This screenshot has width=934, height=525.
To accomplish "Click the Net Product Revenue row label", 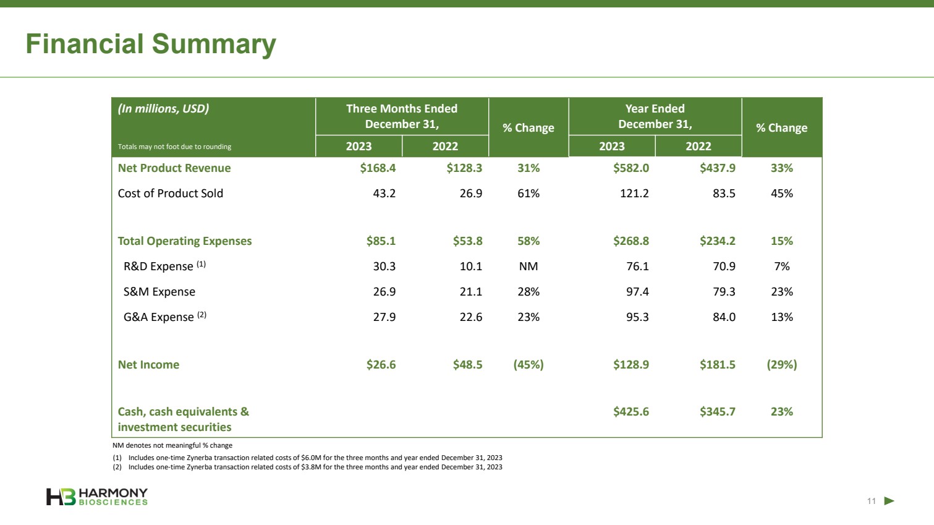I will click(174, 168).
